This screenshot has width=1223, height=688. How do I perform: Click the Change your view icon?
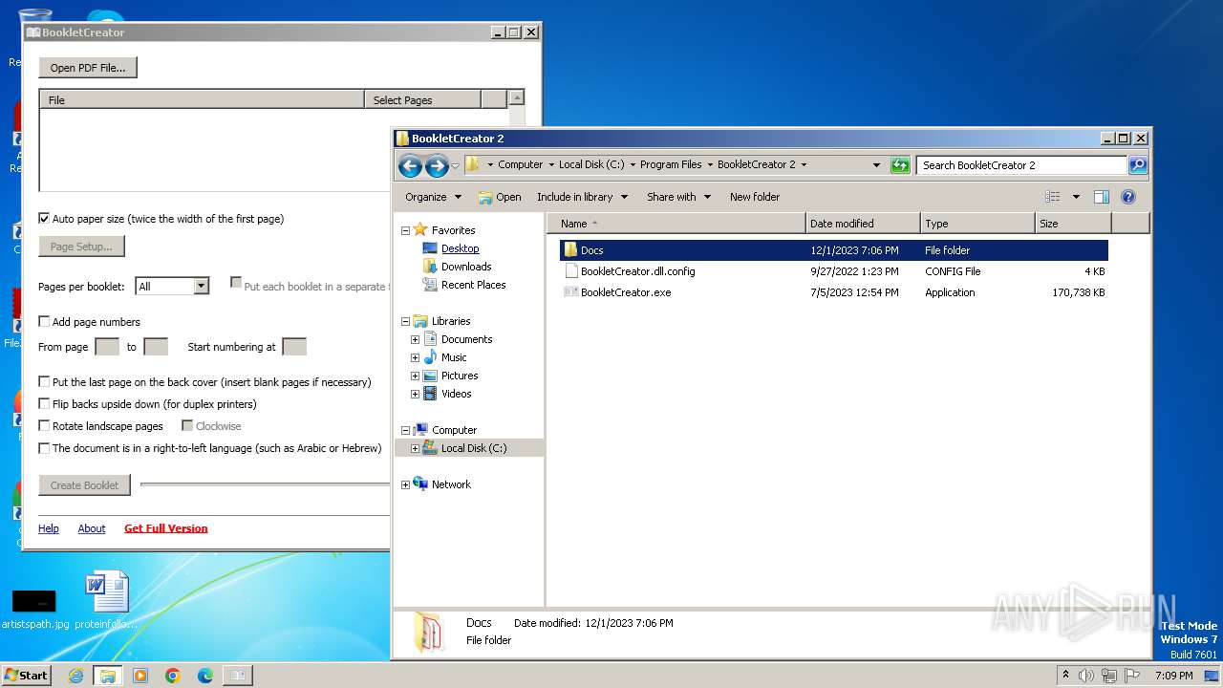point(1053,197)
